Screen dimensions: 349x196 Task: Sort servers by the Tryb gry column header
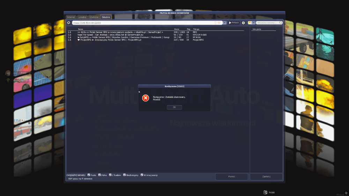pyautogui.click(x=196, y=29)
